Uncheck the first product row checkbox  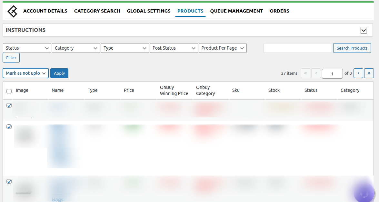click(9, 105)
